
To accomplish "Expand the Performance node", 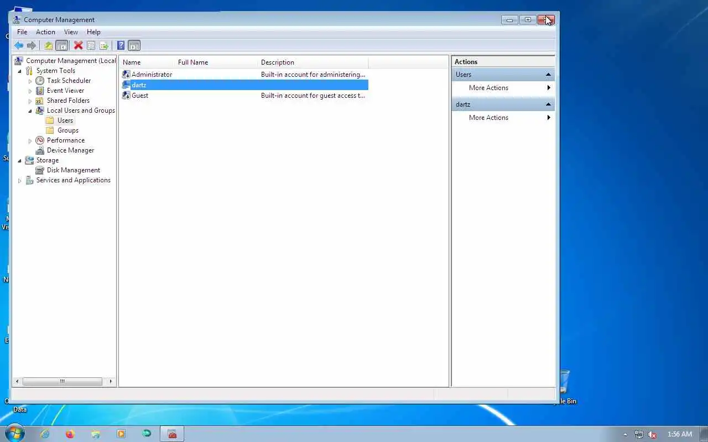I will (x=30, y=141).
